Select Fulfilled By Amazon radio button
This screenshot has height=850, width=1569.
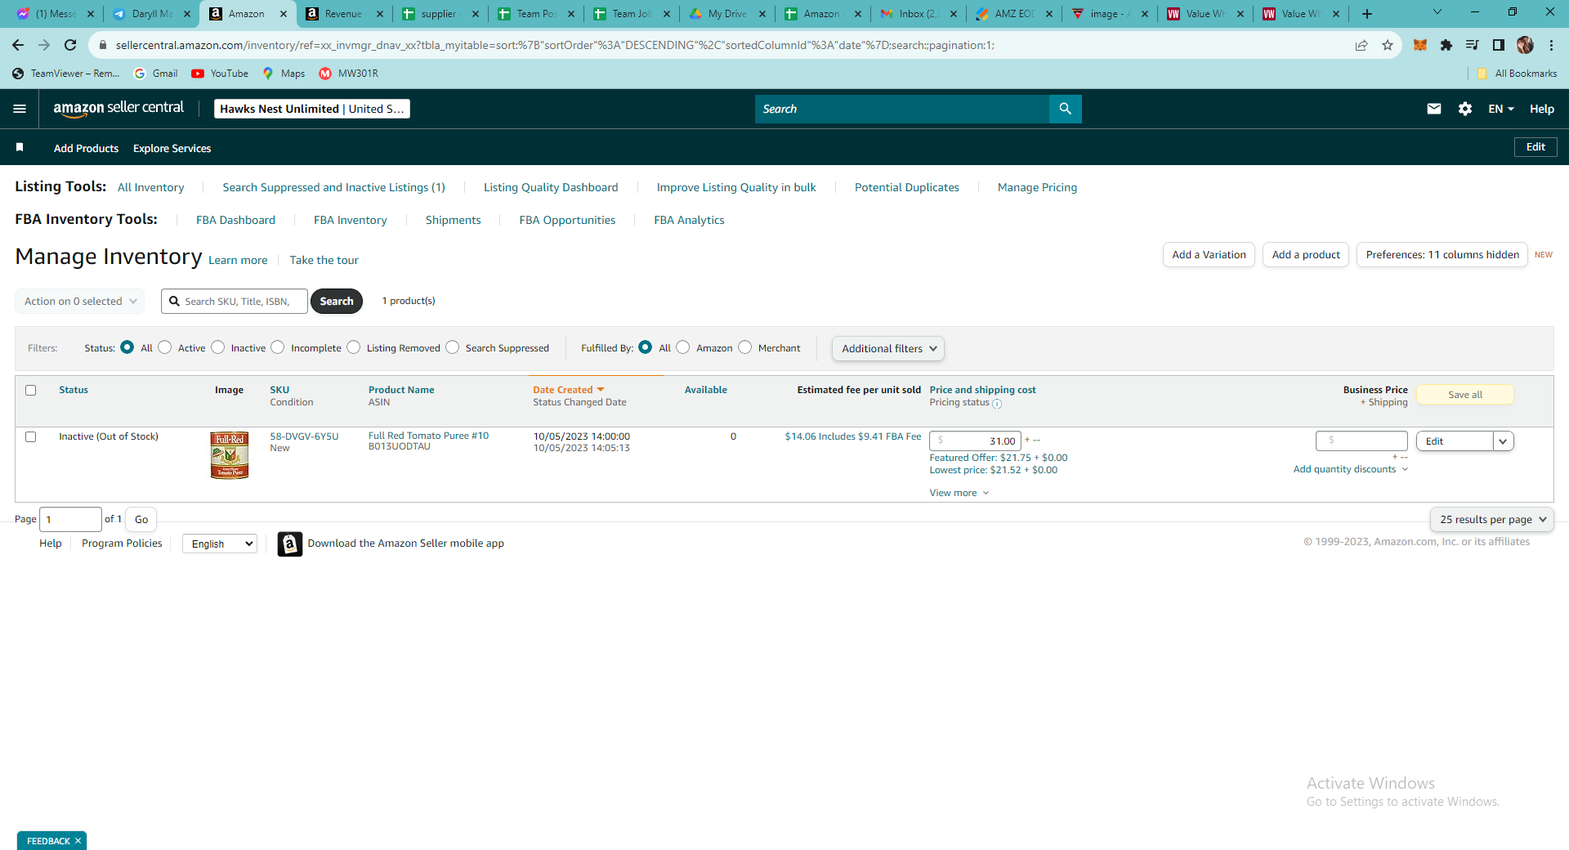(683, 347)
